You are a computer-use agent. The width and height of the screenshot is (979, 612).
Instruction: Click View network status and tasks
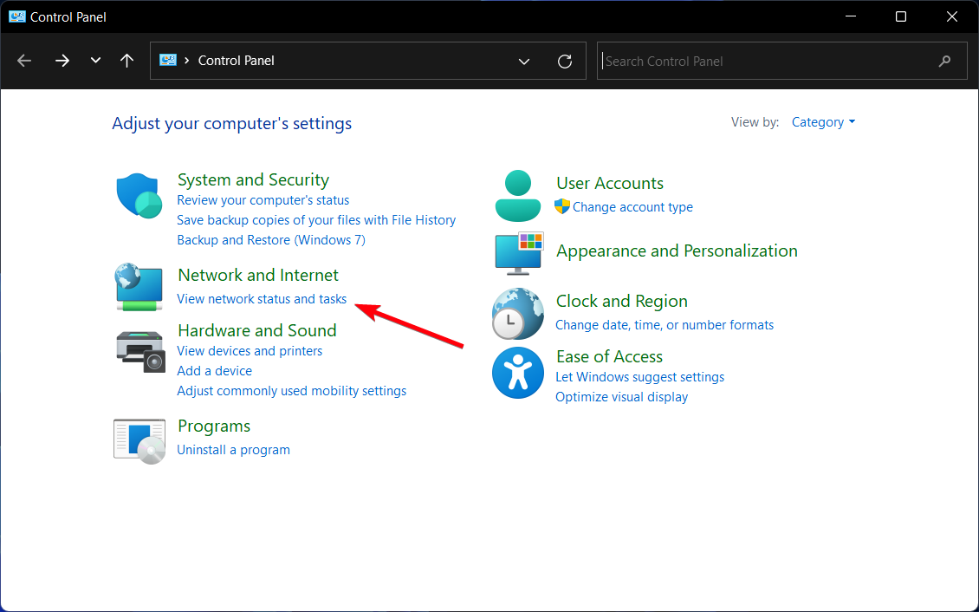tap(262, 299)
